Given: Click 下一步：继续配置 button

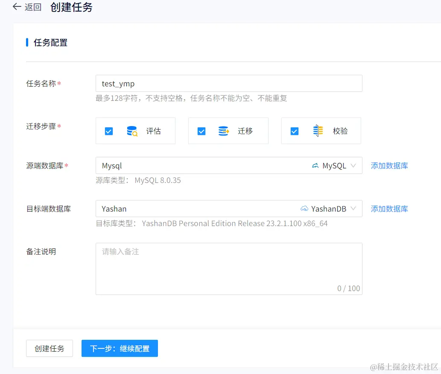Looking at the screenshot, I should 120,348.
